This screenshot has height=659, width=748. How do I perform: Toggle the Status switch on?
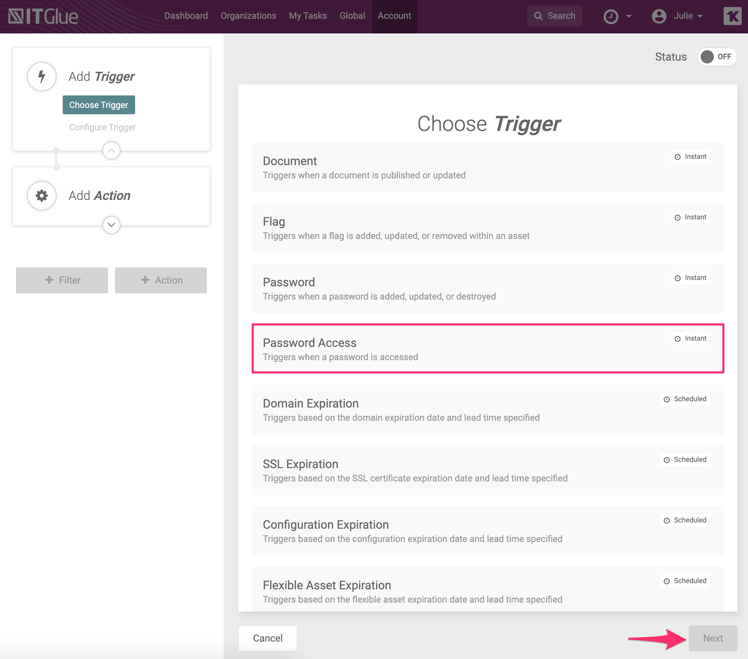point(716,57)
